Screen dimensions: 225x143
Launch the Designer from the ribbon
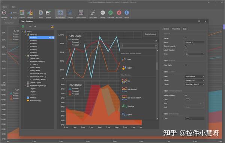[x=30, y=13]
